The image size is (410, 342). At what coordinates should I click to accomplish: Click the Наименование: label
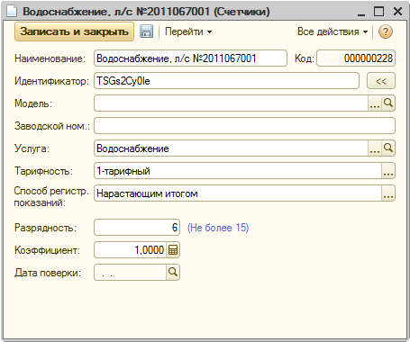tap(50, 58)
